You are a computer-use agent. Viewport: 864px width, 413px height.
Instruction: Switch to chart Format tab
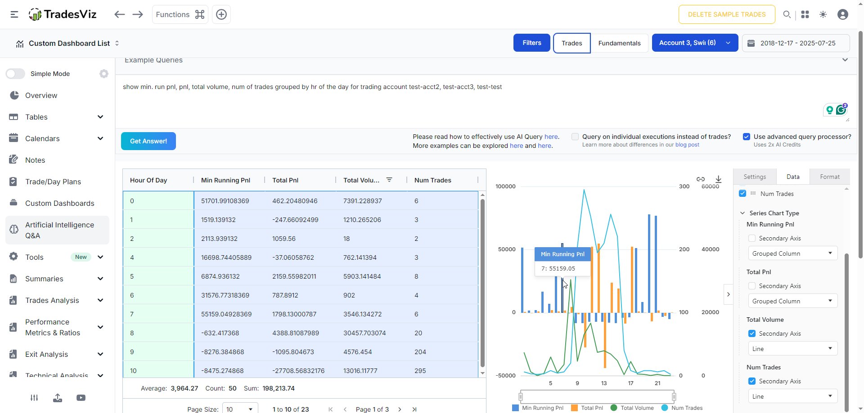coord(829,177)
